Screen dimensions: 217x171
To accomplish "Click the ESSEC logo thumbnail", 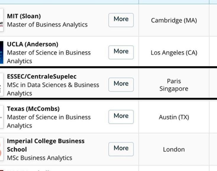I will (1, 85).
